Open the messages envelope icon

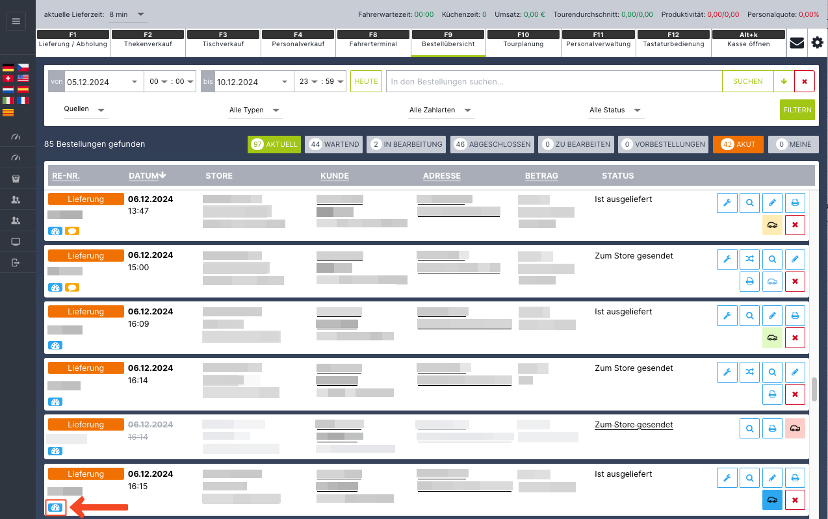[x=796, y=44]
